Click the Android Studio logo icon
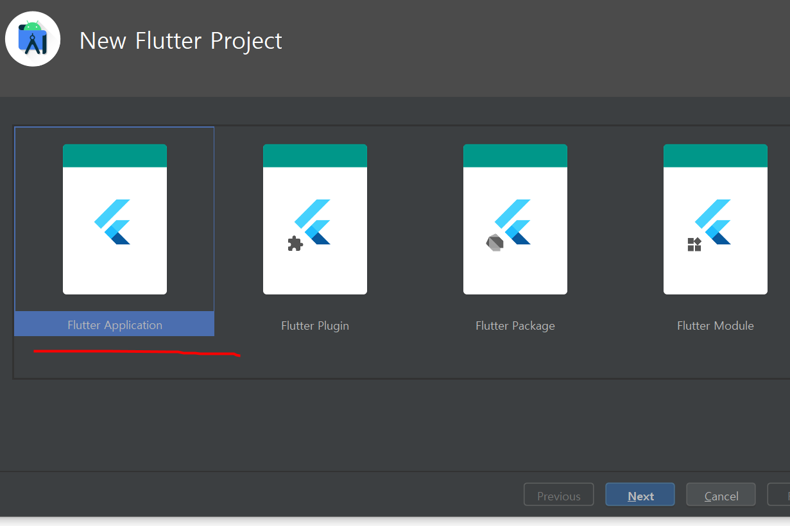This screenshot has height=526, width=790. pyautogui.click(x=33, y=39)
